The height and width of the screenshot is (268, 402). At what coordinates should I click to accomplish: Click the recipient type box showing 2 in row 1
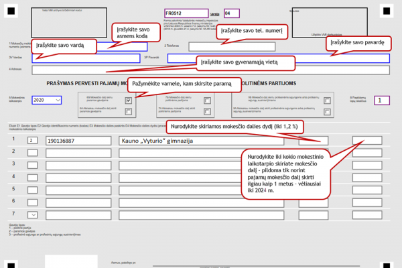(x=33, y=140)
